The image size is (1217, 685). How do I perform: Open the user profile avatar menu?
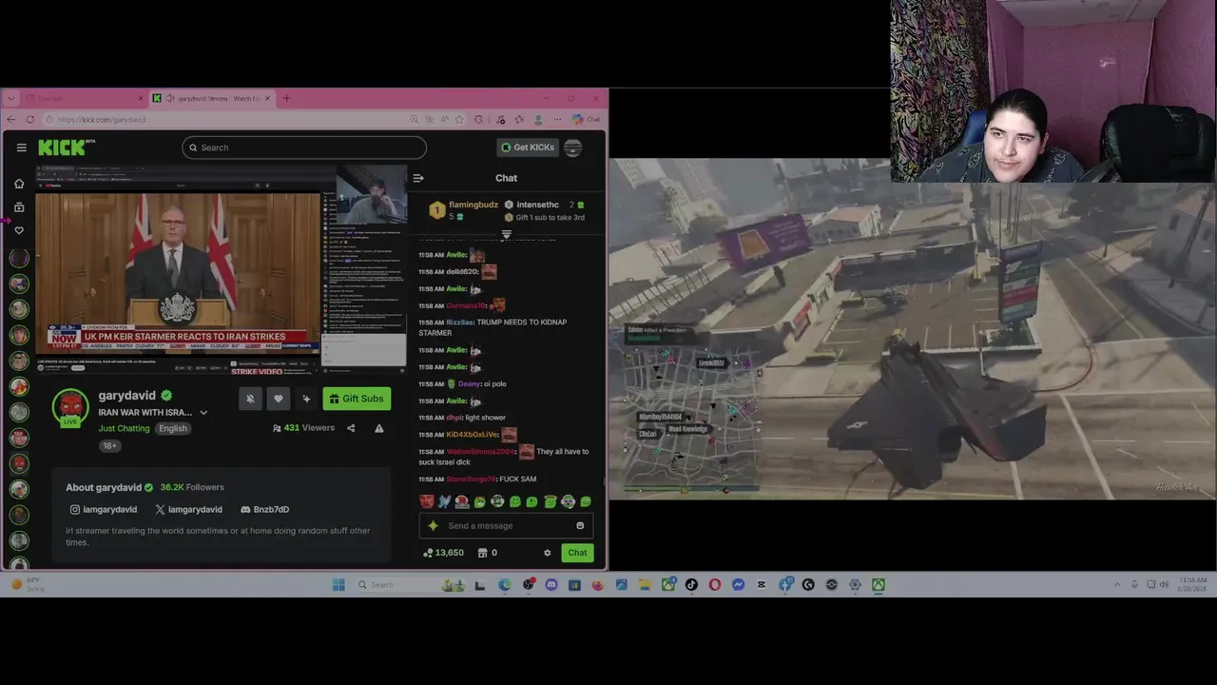tap(572, 147)
